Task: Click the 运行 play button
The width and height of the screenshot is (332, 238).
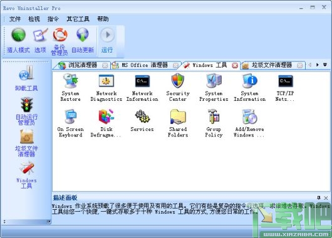Action: [107, 41]
